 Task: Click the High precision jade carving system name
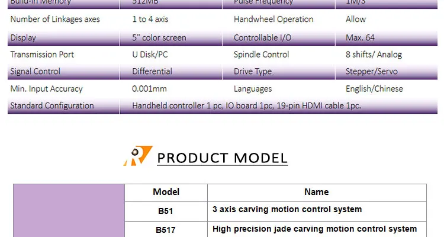(314, 229)
